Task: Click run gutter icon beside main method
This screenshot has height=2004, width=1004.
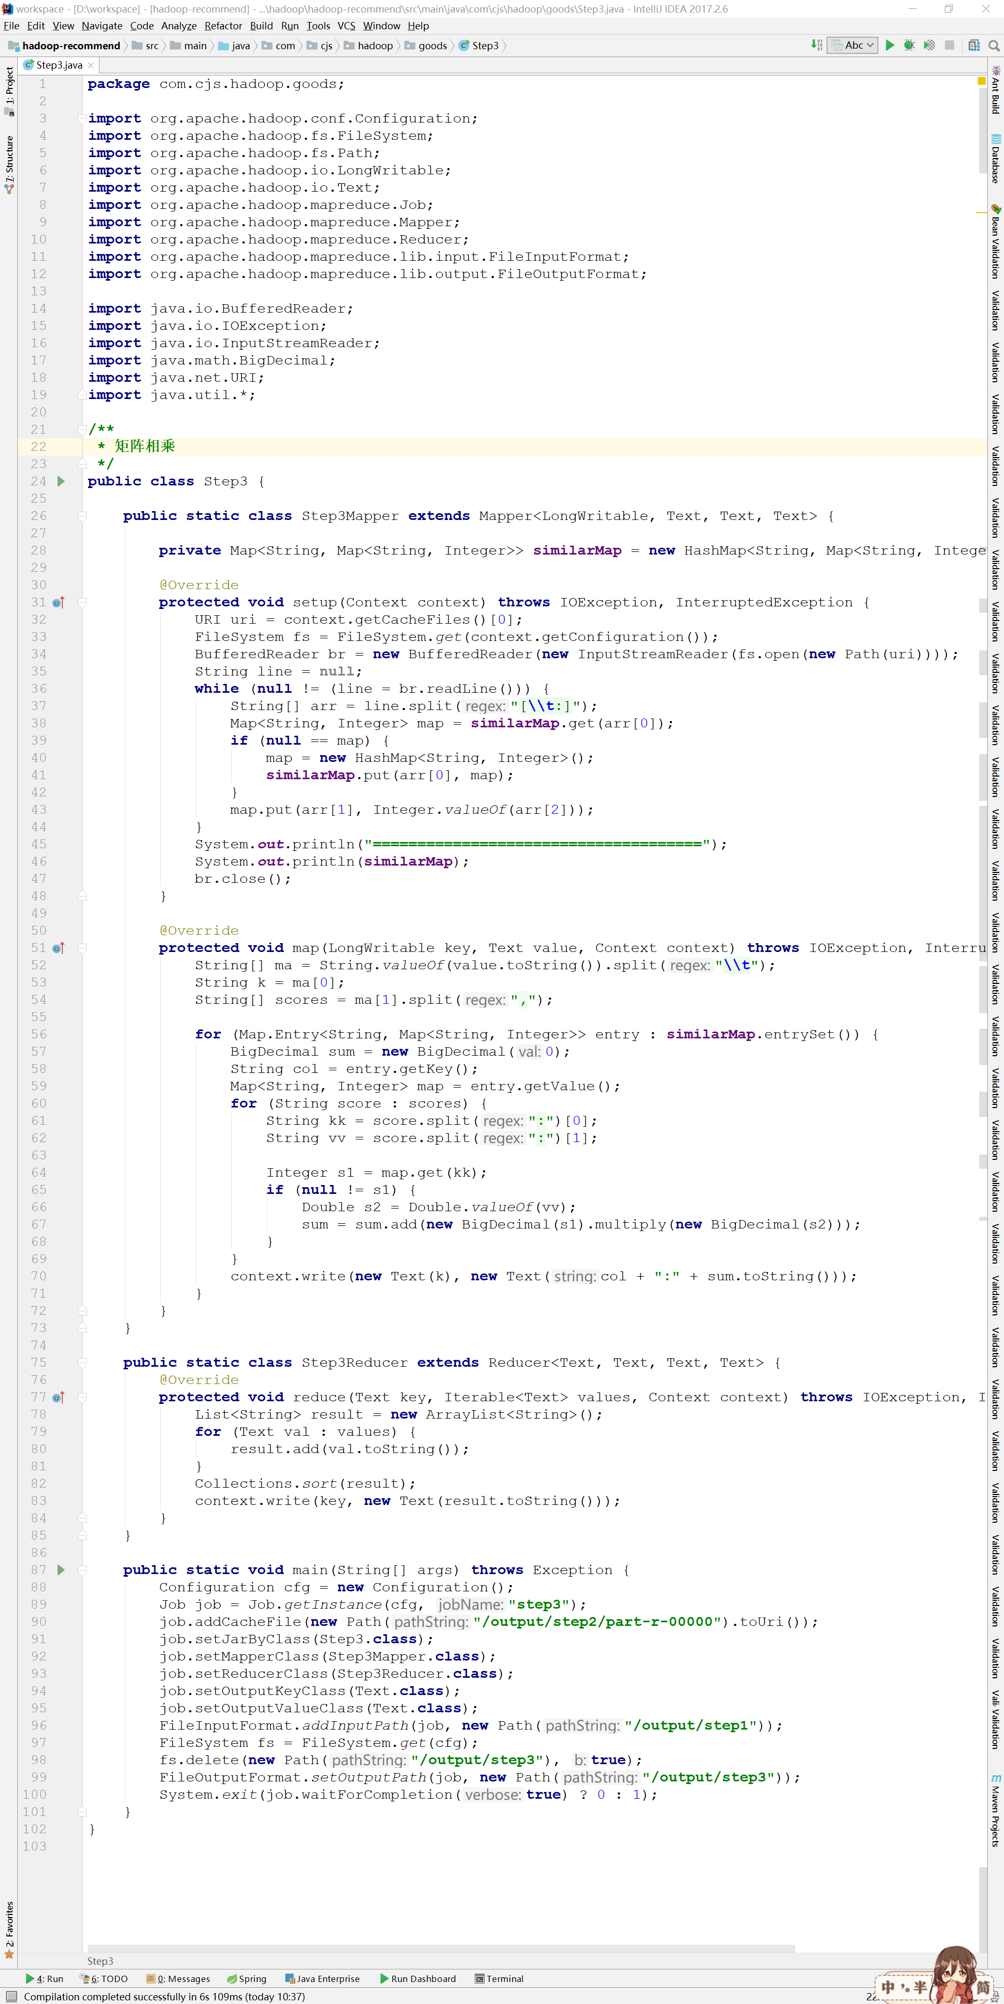Action: coord(61,1570)
